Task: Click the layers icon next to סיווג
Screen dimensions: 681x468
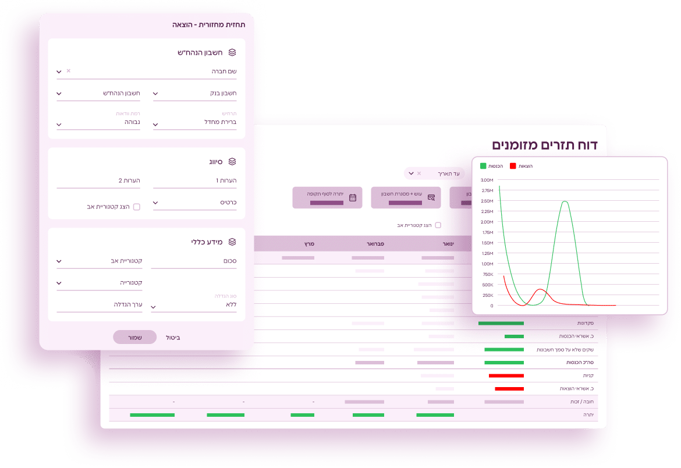Action: pos(232,161)
